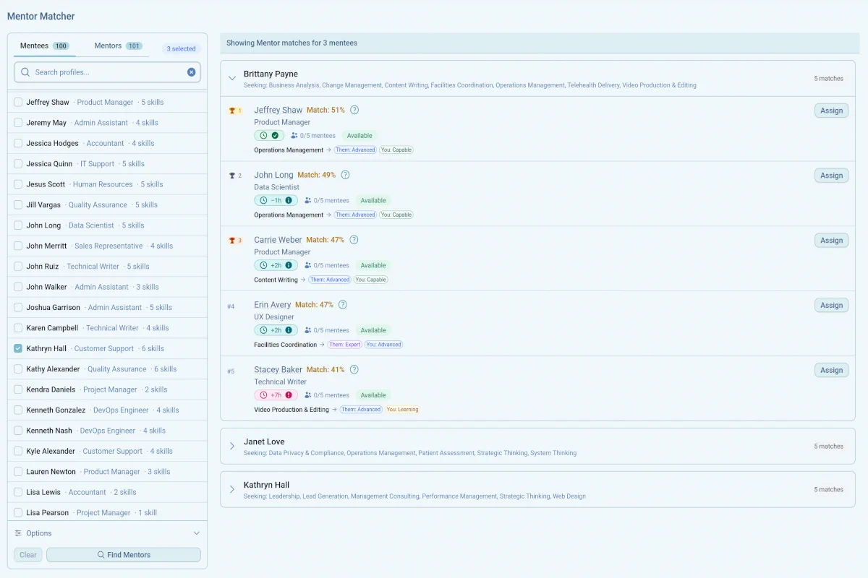Open match info for John Long
This screenshot has height=578, width=868.
click(x=345, y=175)
